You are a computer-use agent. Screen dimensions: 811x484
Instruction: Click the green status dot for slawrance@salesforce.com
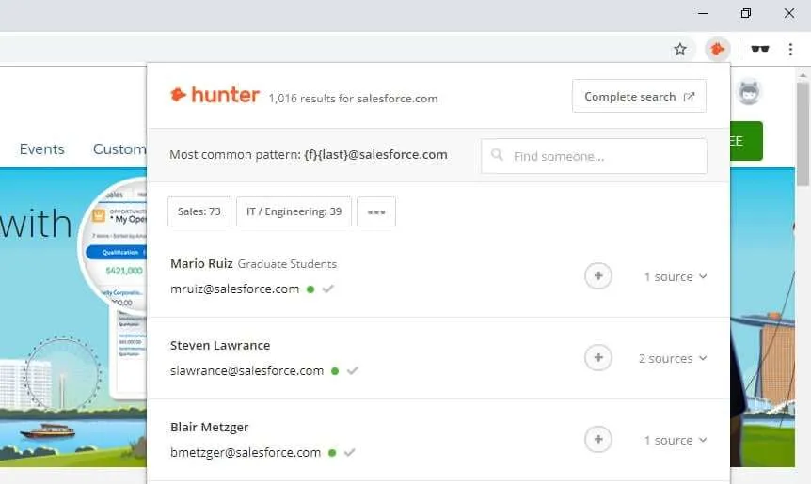(335, 371)
